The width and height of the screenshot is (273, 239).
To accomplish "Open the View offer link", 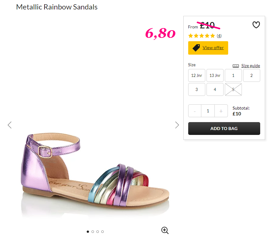I will (213, 48).
